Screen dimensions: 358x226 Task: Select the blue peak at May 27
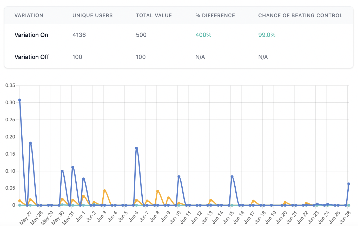(30, 143)
